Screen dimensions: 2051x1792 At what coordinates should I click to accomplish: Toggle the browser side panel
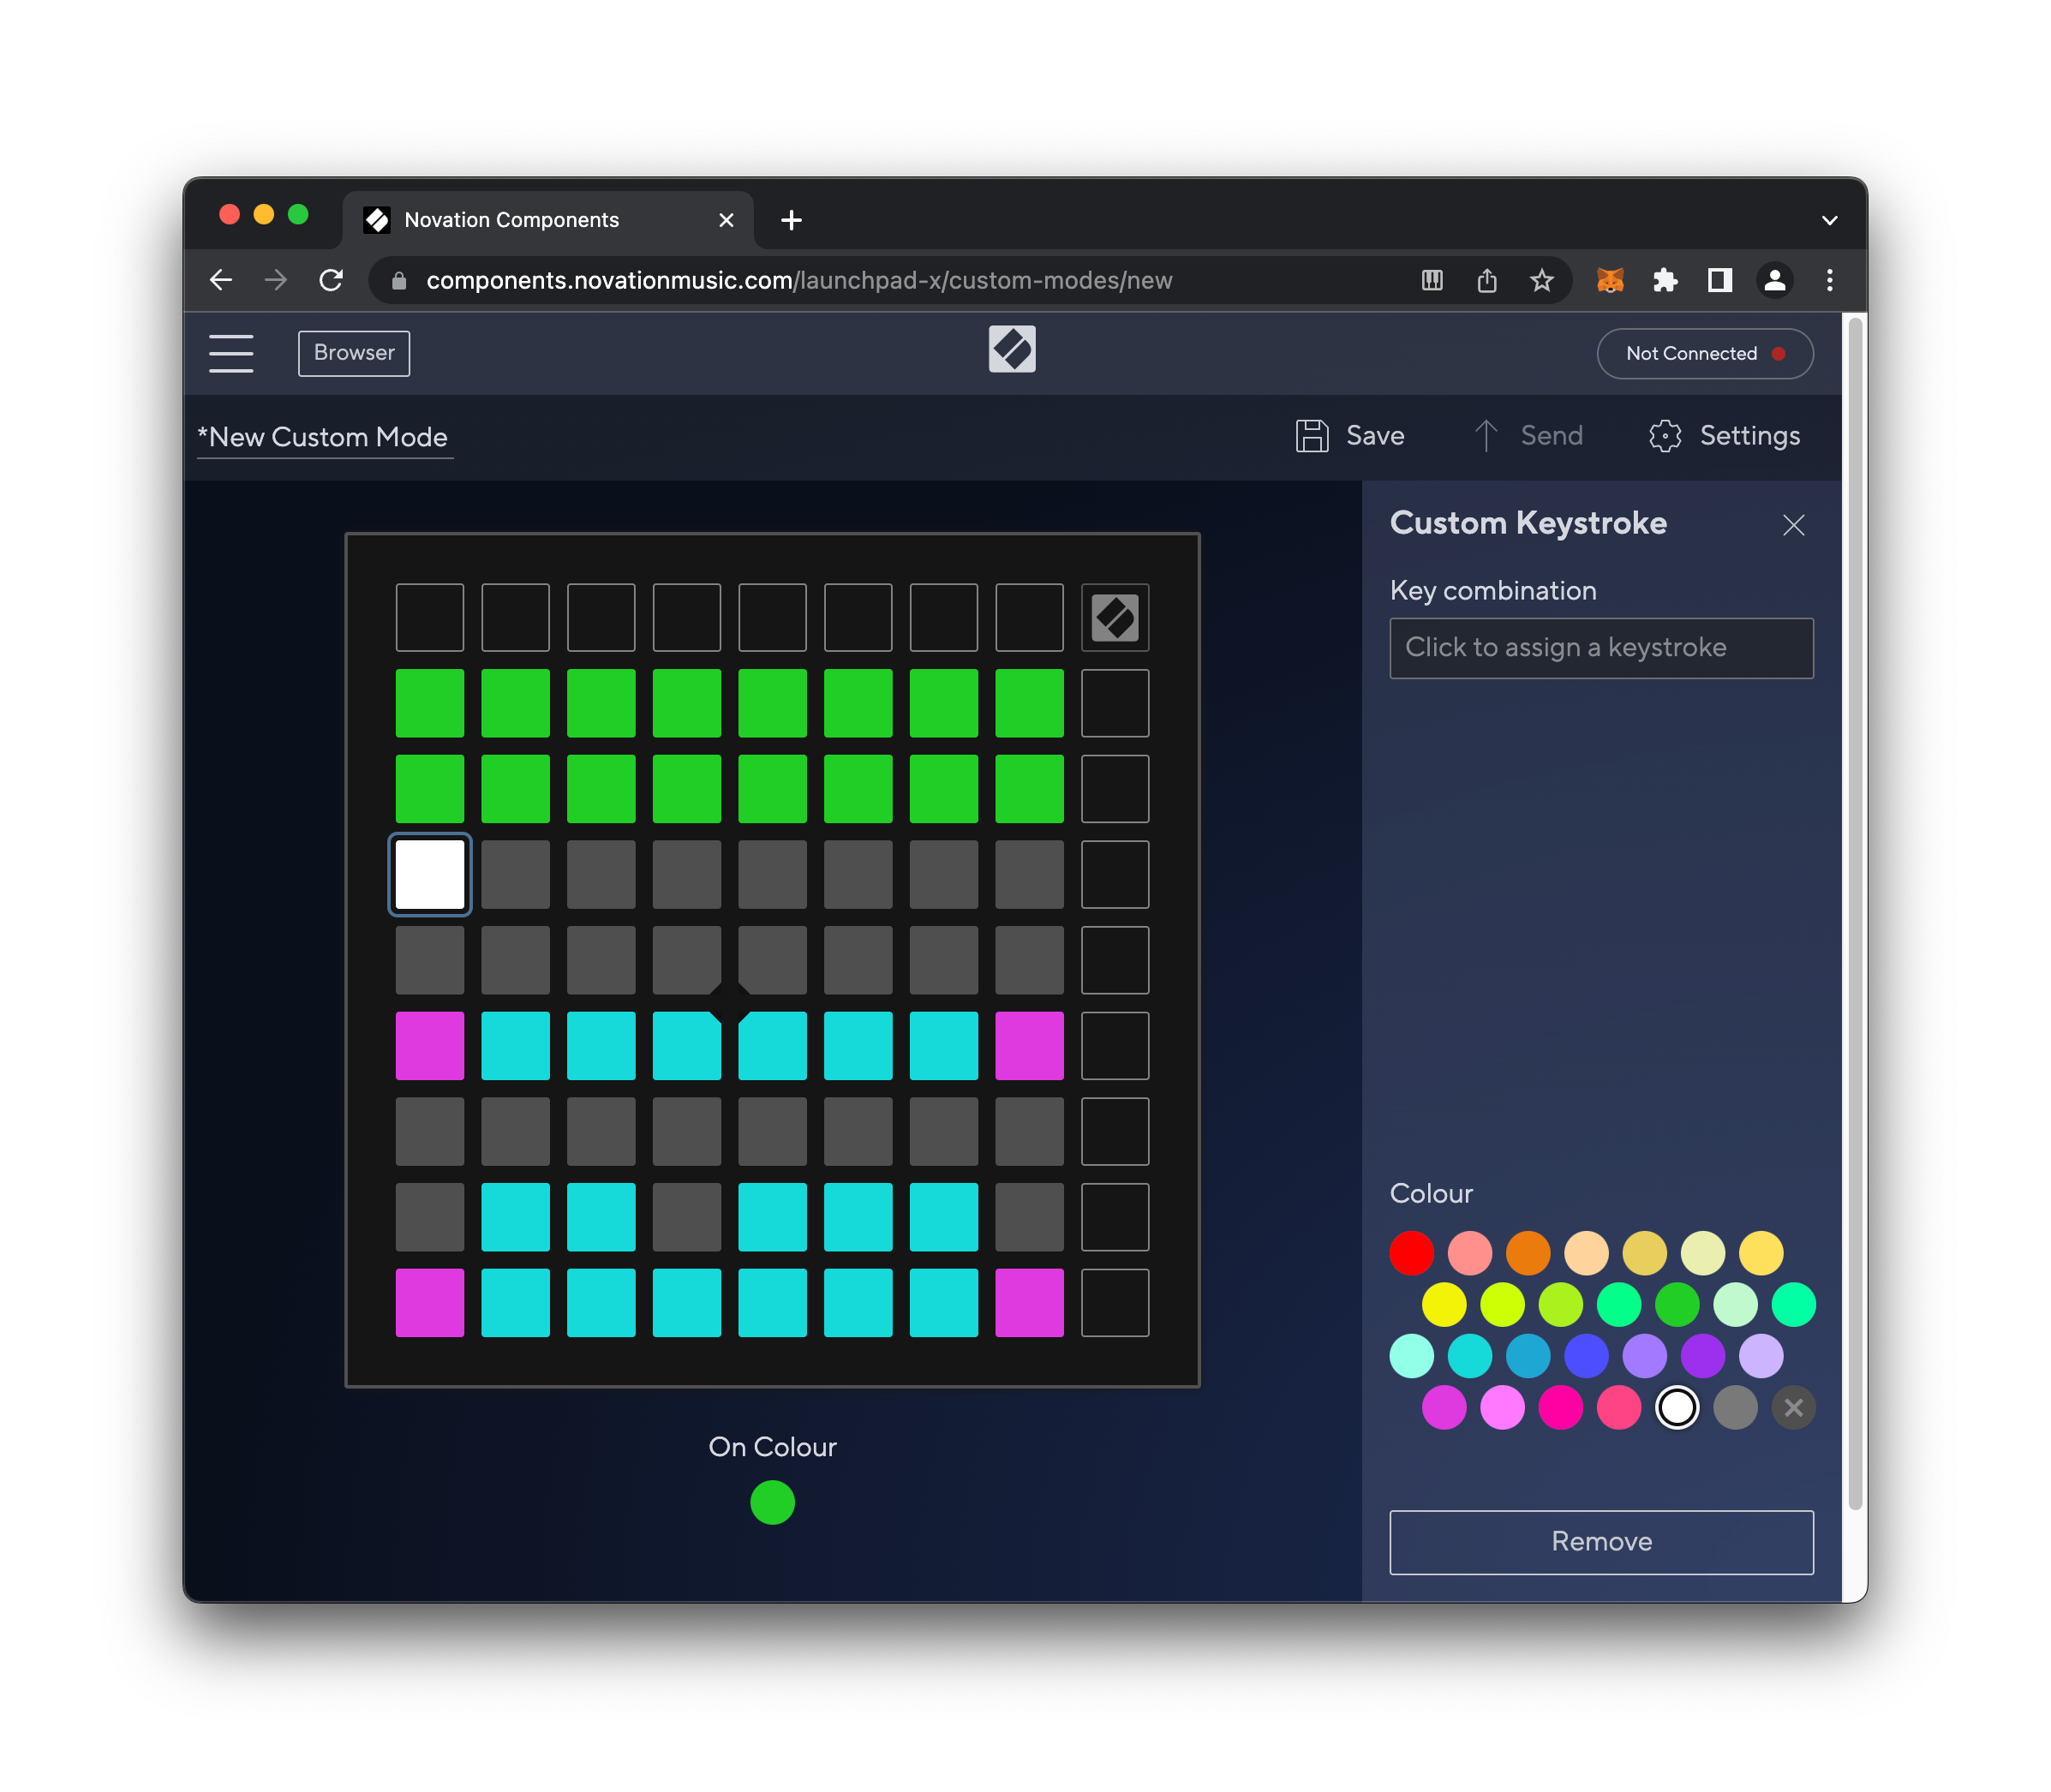pos(1719,280)
